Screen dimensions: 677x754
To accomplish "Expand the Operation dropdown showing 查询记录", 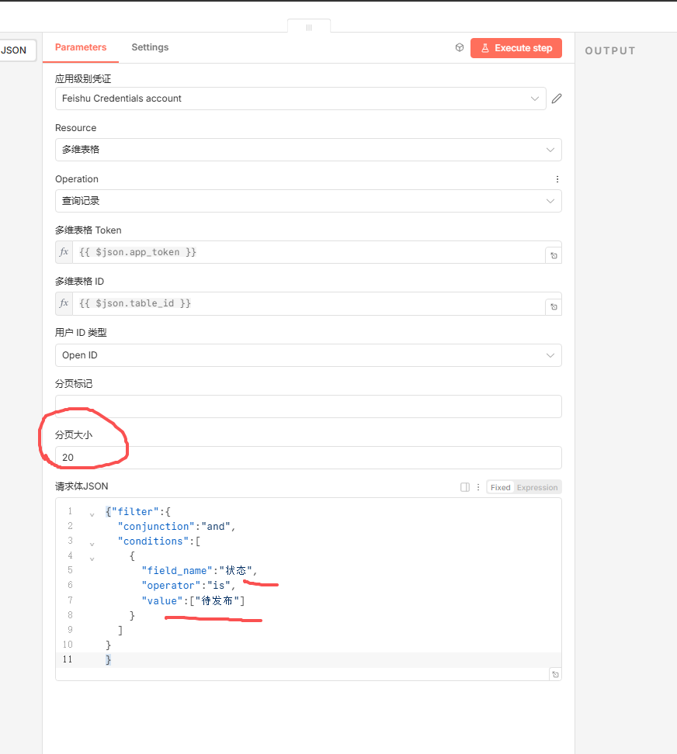I will [x=307, y=201].
